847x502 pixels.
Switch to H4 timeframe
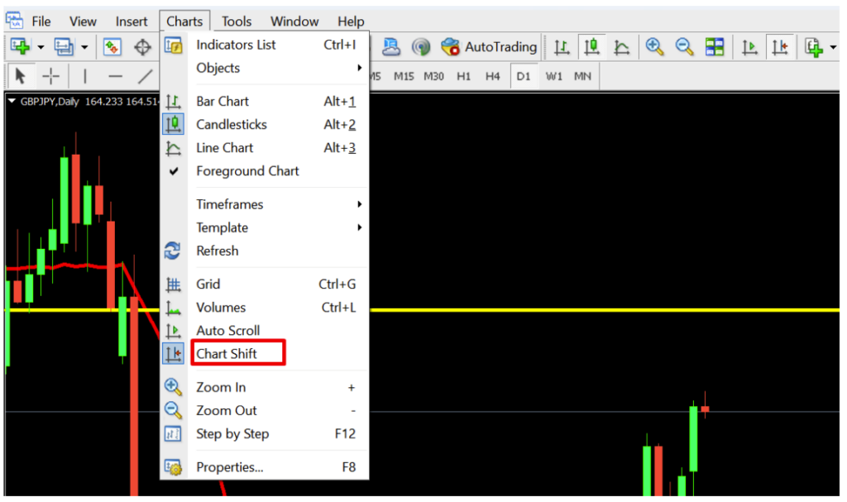click(x=492, y=76)
